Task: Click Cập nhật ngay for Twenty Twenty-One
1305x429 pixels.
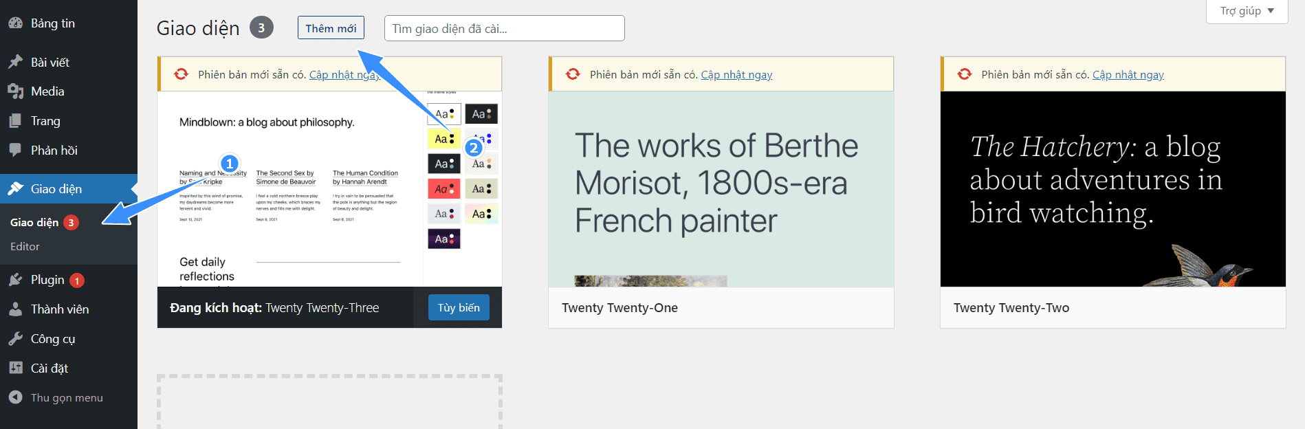Action: coord(736,74)
